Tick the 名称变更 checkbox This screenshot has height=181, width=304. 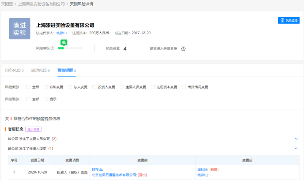[46, 87]
